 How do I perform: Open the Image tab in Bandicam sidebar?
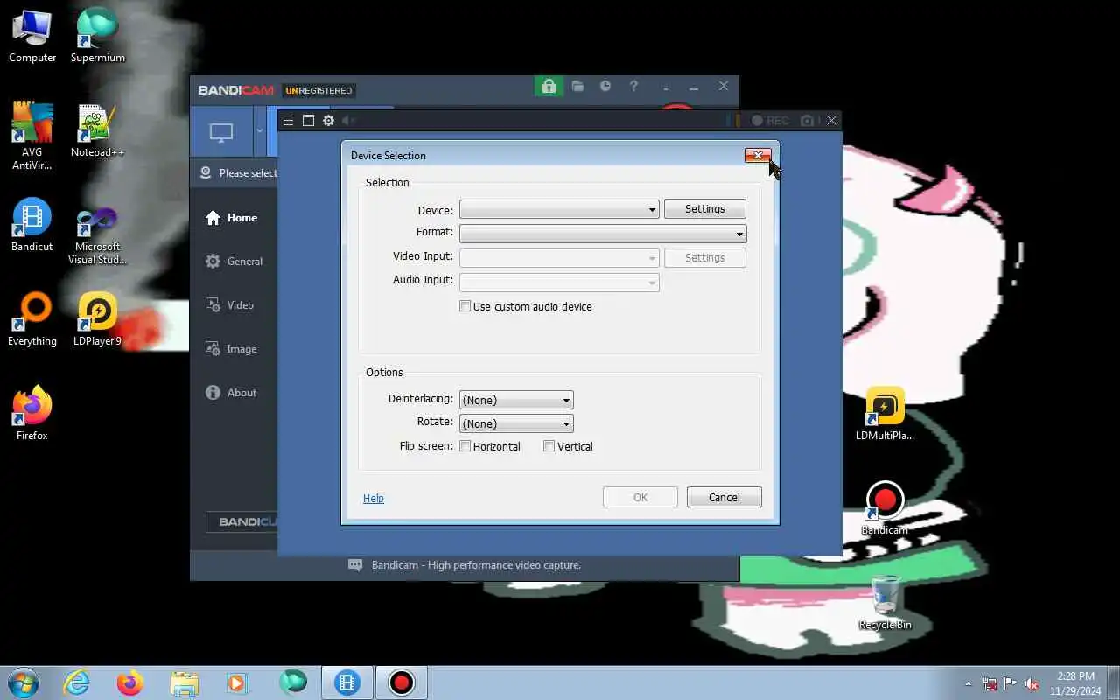tap(231, 349)
